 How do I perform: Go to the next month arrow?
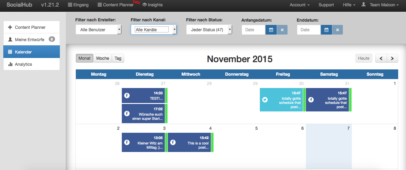pyautogui.click(x=392, y=58)
